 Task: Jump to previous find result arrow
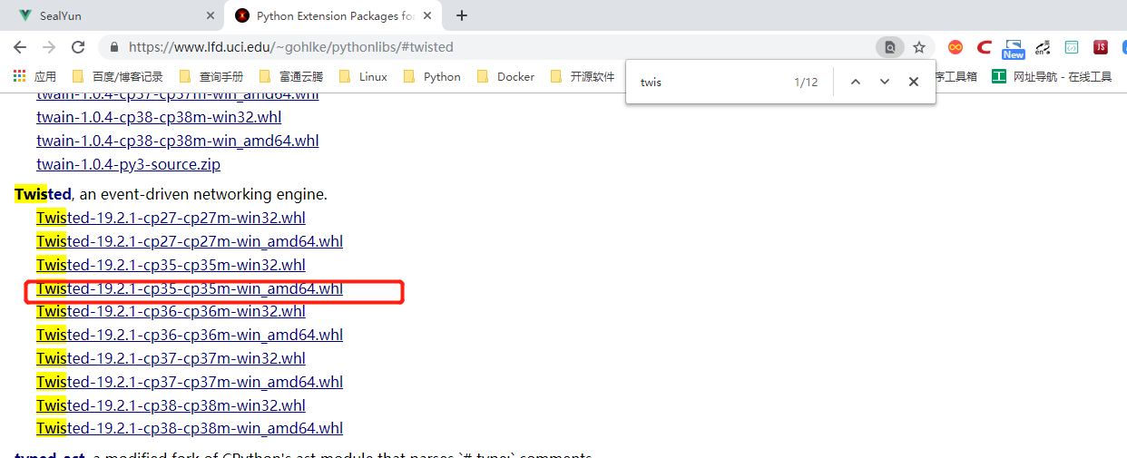pyautogui.click(x=855, y=82)
